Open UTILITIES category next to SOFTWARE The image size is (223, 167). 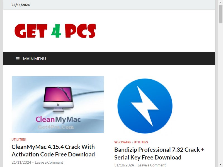tap(141, 142)
